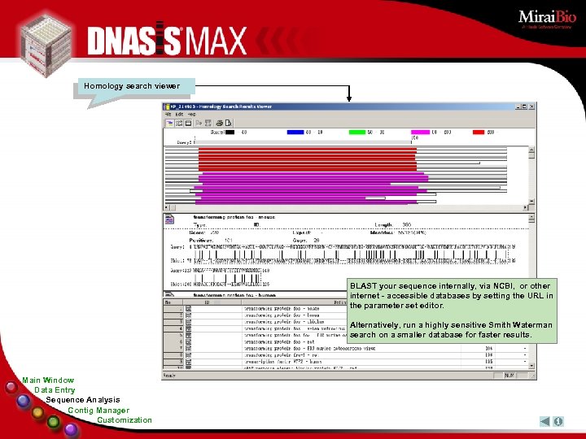586x439 pixels.
Task: Click the dotted grid view toolbar icon
Action: 179,123
